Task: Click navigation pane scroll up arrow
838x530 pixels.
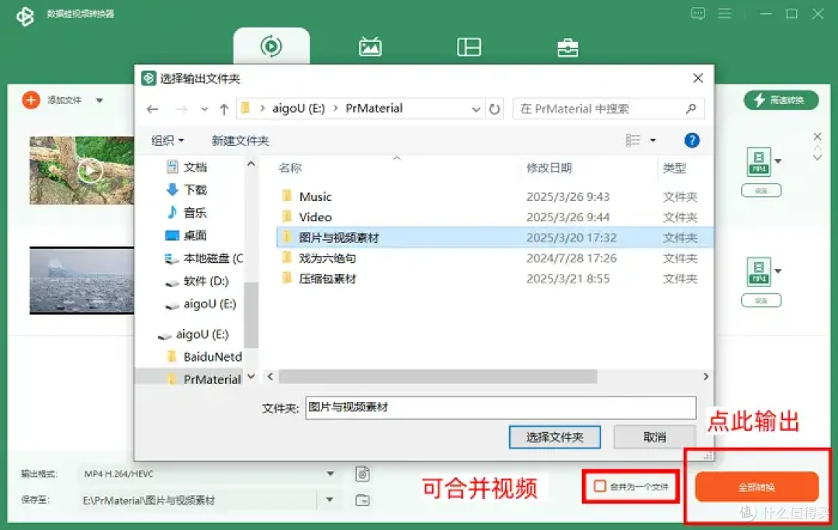Action: tap(251, 164)
